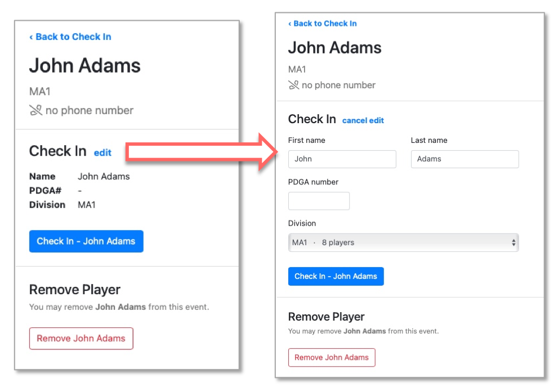The image size is (558, 392).
Task: Click 'Remove John Adams' in right panel
Action: tap(332, 357)
